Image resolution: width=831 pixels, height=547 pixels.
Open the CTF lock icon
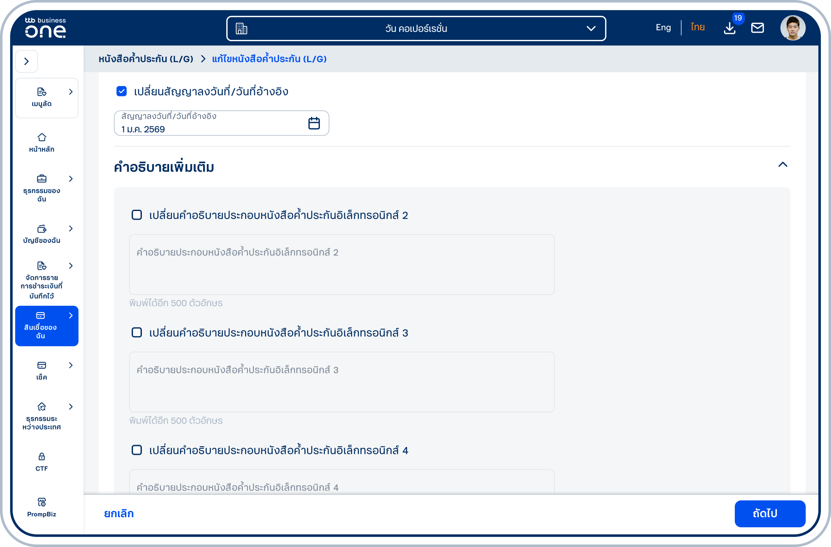(x=42, y=456)
